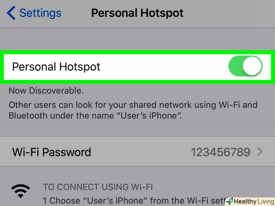Turn off the Personal Hotspot switch
The height and width of the screenshot is (206, 275).
coord(246,66)
